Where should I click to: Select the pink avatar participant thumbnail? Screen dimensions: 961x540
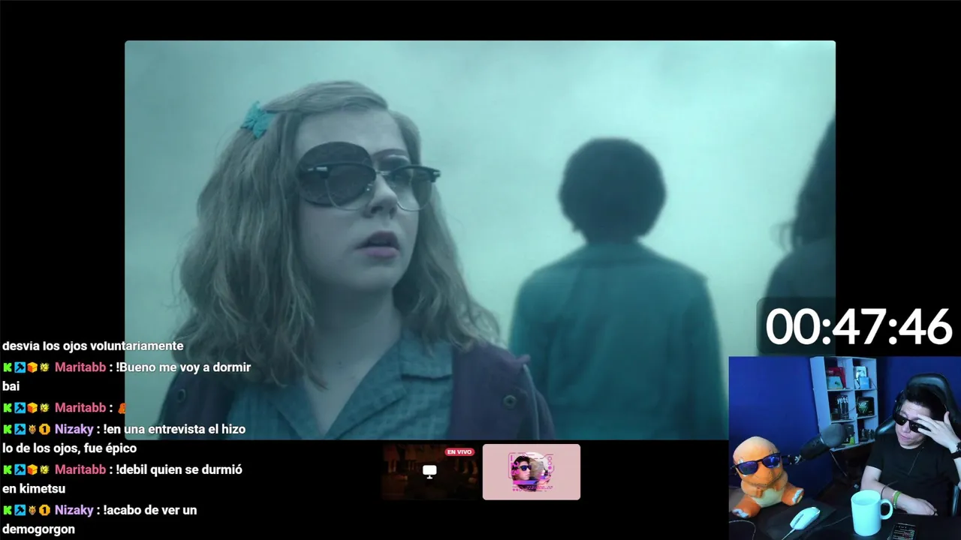pyautogui.click(x=532, y=472)
